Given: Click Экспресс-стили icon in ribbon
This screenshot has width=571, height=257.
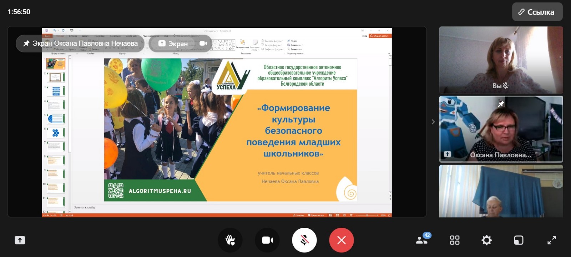Looking at the screenshot, I should click(255, 44).
